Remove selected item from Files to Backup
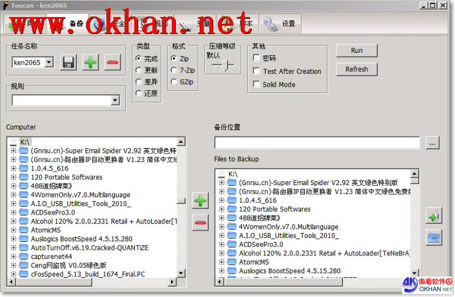Image resolution: width=455 pixels, height=297 pixels. [x=200, y=223]
